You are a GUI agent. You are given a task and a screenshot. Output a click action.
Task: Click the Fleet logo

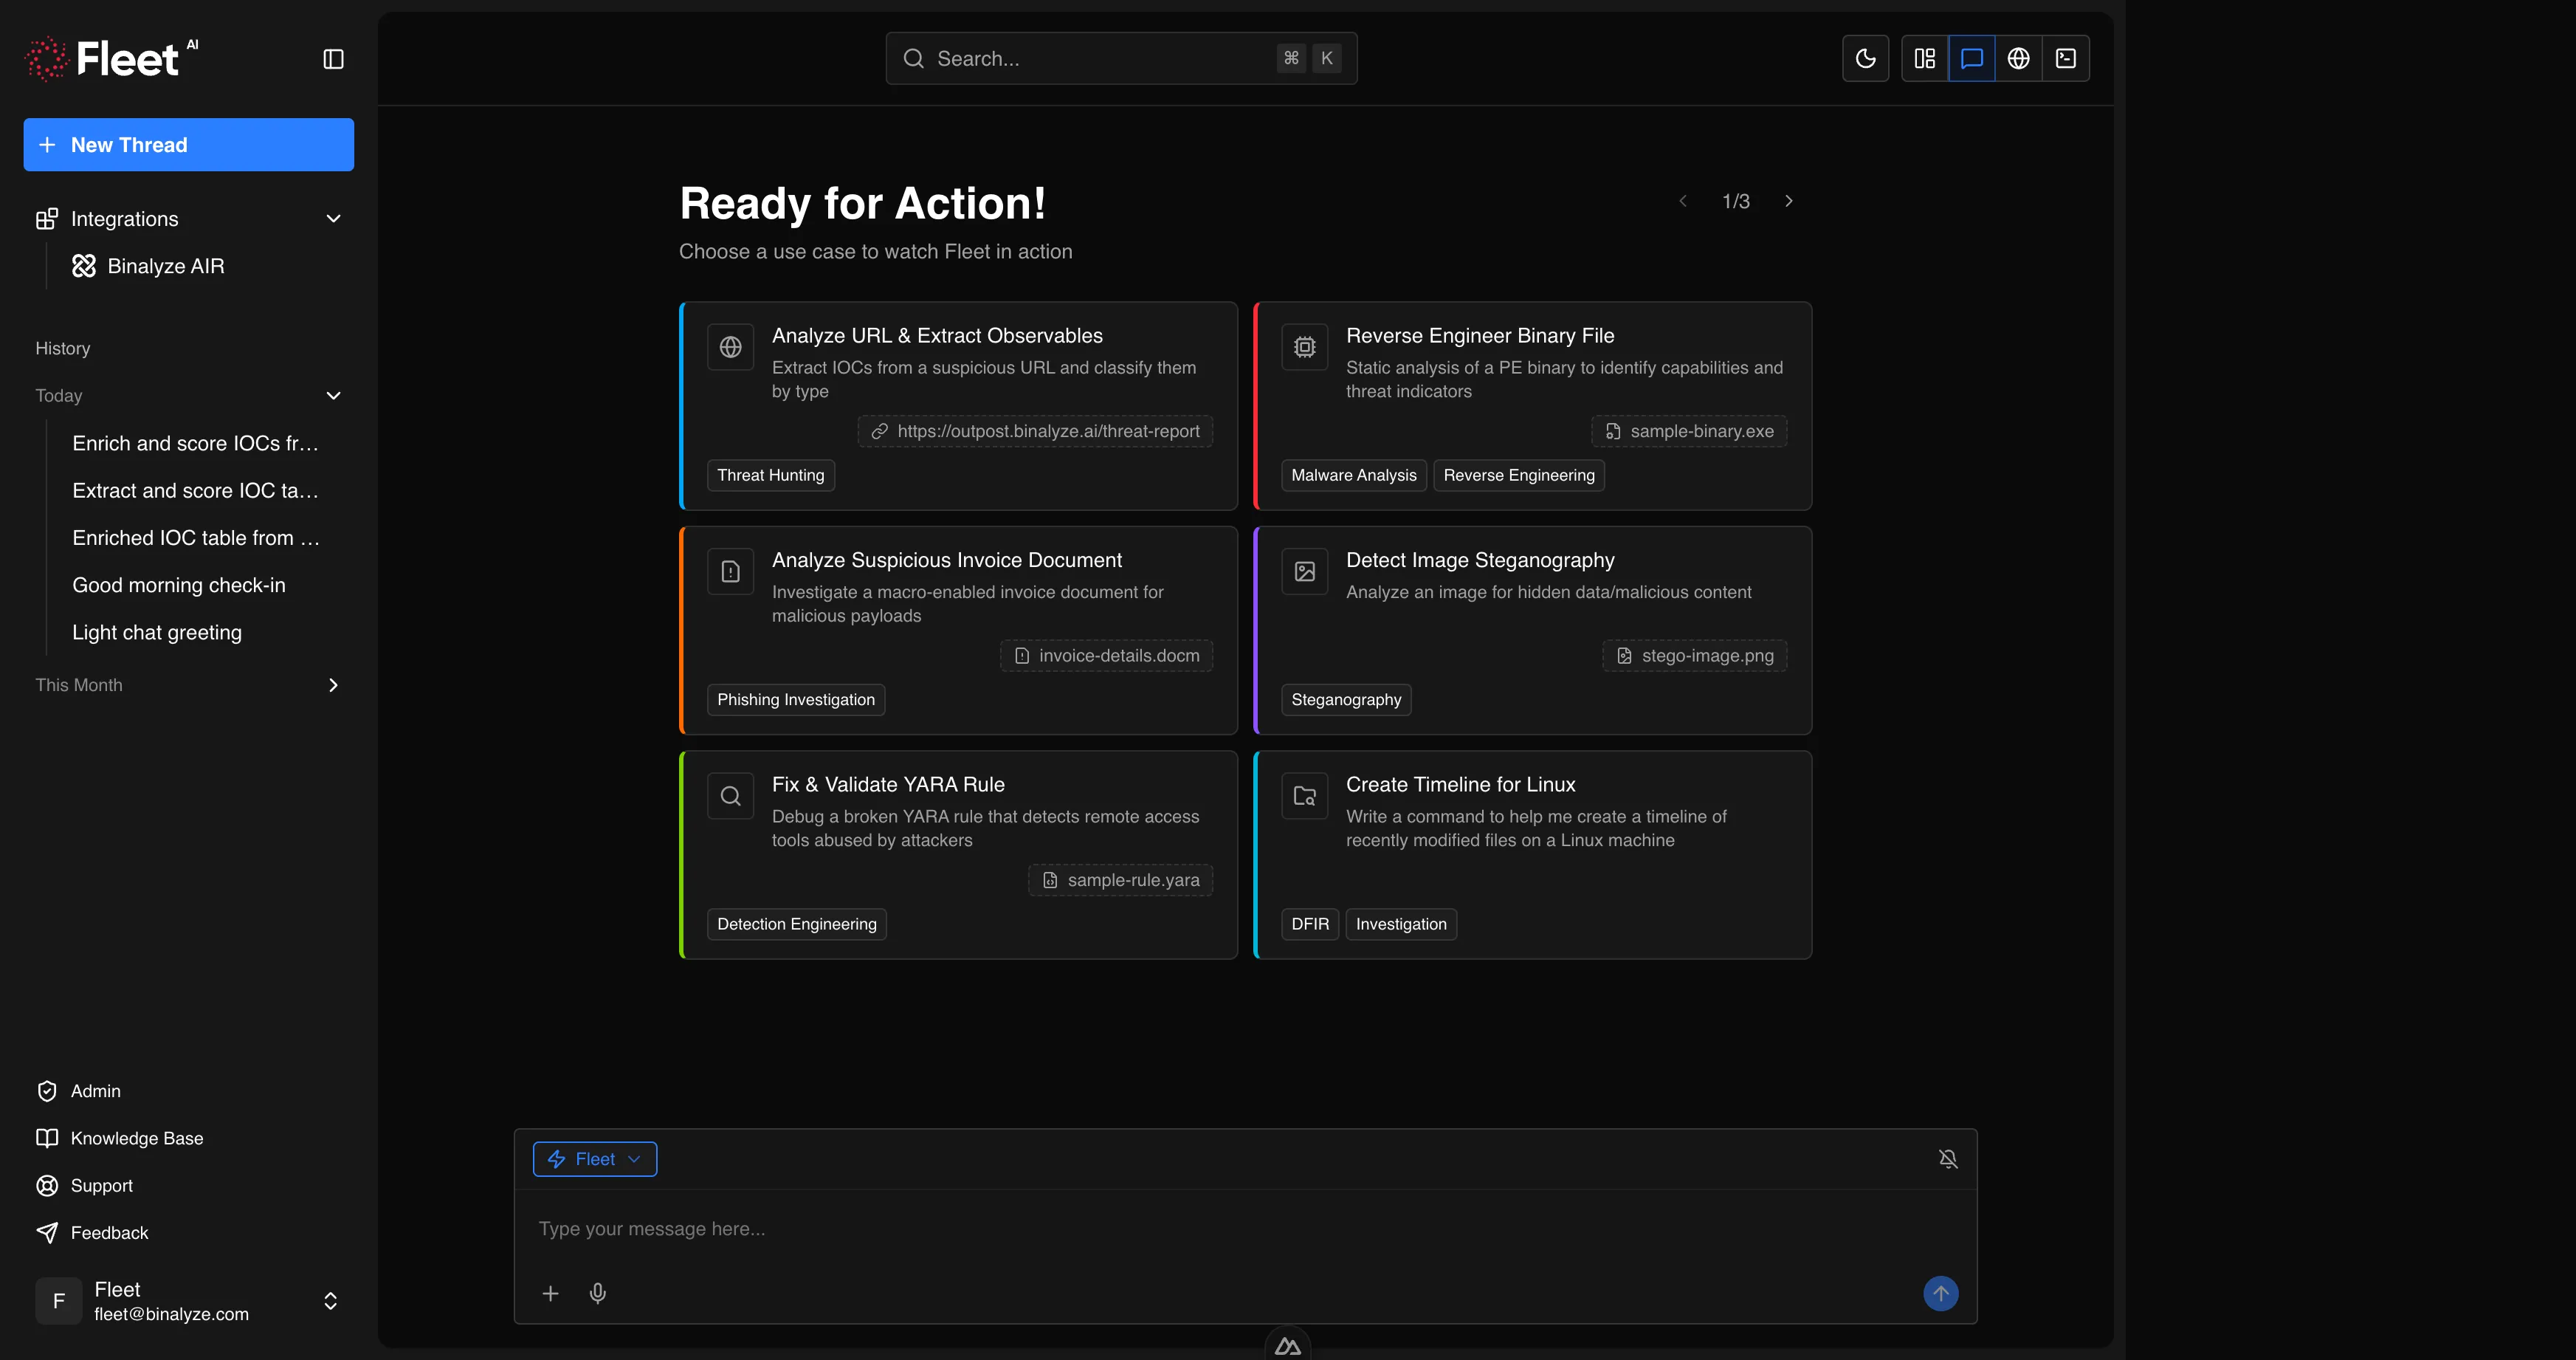[x=111, y=57]
